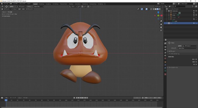The height and width of the screenshot is (108, 198).
Task: Open the green Object Data properties tab
Action: coord(165,71)
